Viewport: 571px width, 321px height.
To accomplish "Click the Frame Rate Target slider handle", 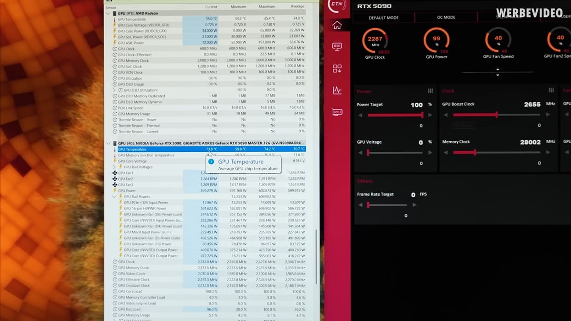I will click(x=368, y=205).
